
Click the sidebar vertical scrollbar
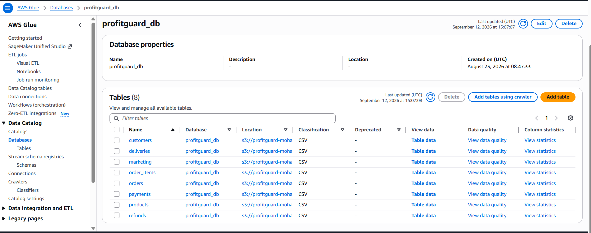tap(93, 102)
